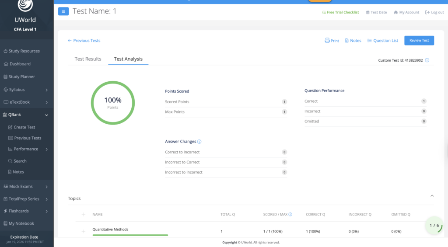The image size is (448, 247).
Task: Open the Question List
Action: (382, 41)
